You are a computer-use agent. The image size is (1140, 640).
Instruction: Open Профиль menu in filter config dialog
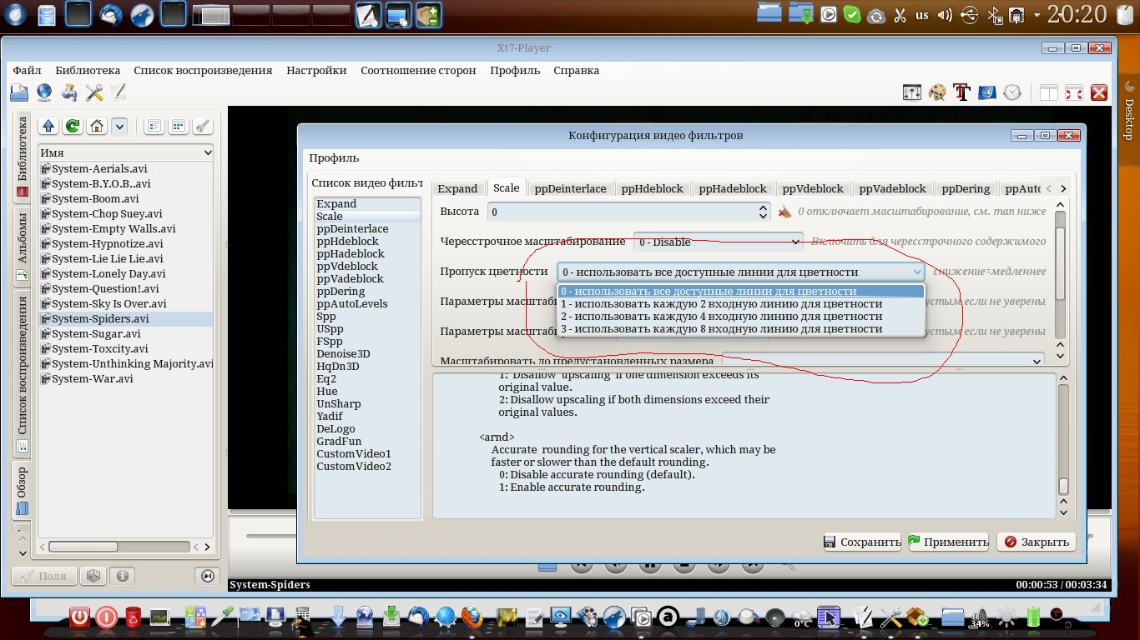point(334,158)
